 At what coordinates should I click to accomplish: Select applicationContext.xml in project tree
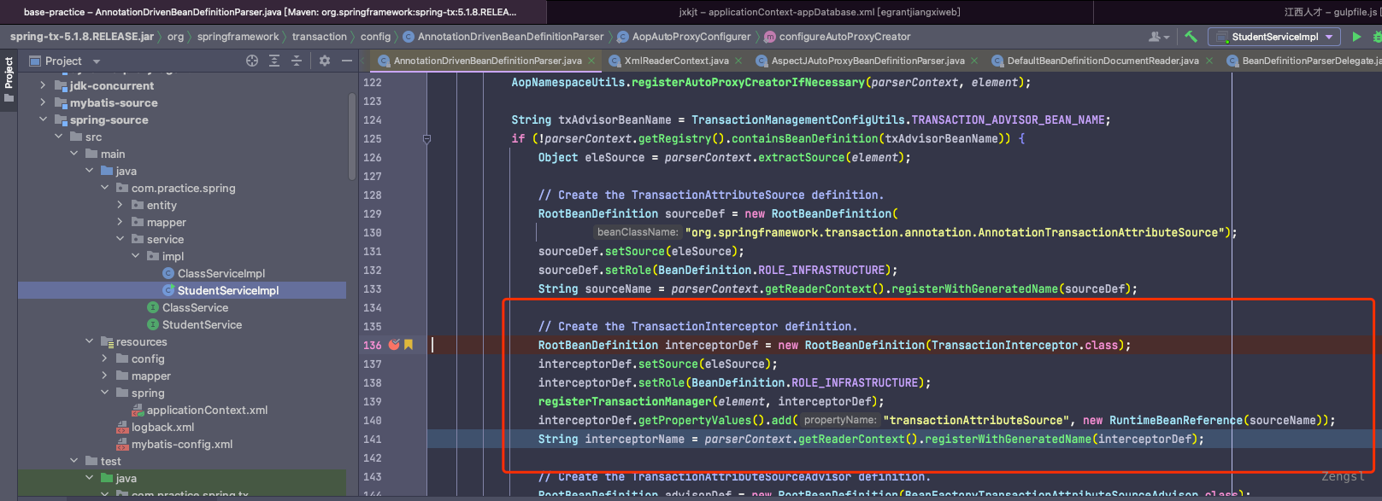point(207,410)
